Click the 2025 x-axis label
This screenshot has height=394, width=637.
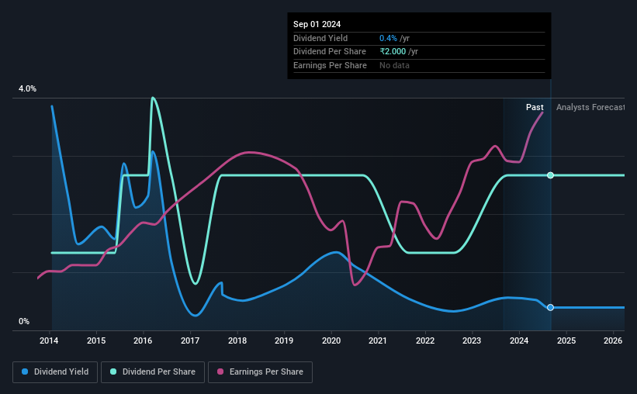click(x=566, y=340)
